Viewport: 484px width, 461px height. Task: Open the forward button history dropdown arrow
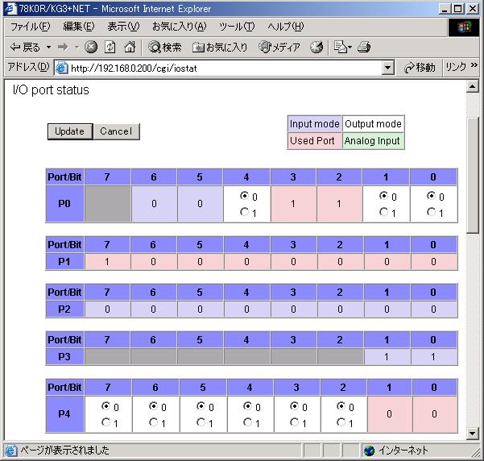click(x=77, y=48)
